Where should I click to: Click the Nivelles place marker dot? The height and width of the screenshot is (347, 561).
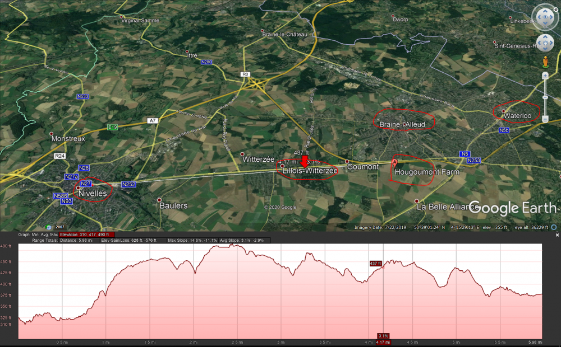79,188
